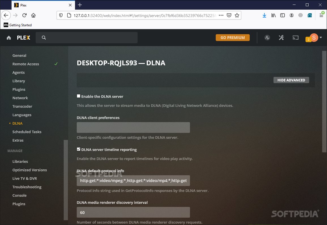327x225 pixels.
Task: Open Live TV & DVR
Action: coord(25,178)
